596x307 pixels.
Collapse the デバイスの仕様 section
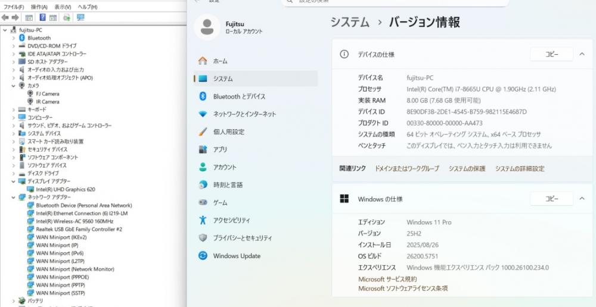582,54
